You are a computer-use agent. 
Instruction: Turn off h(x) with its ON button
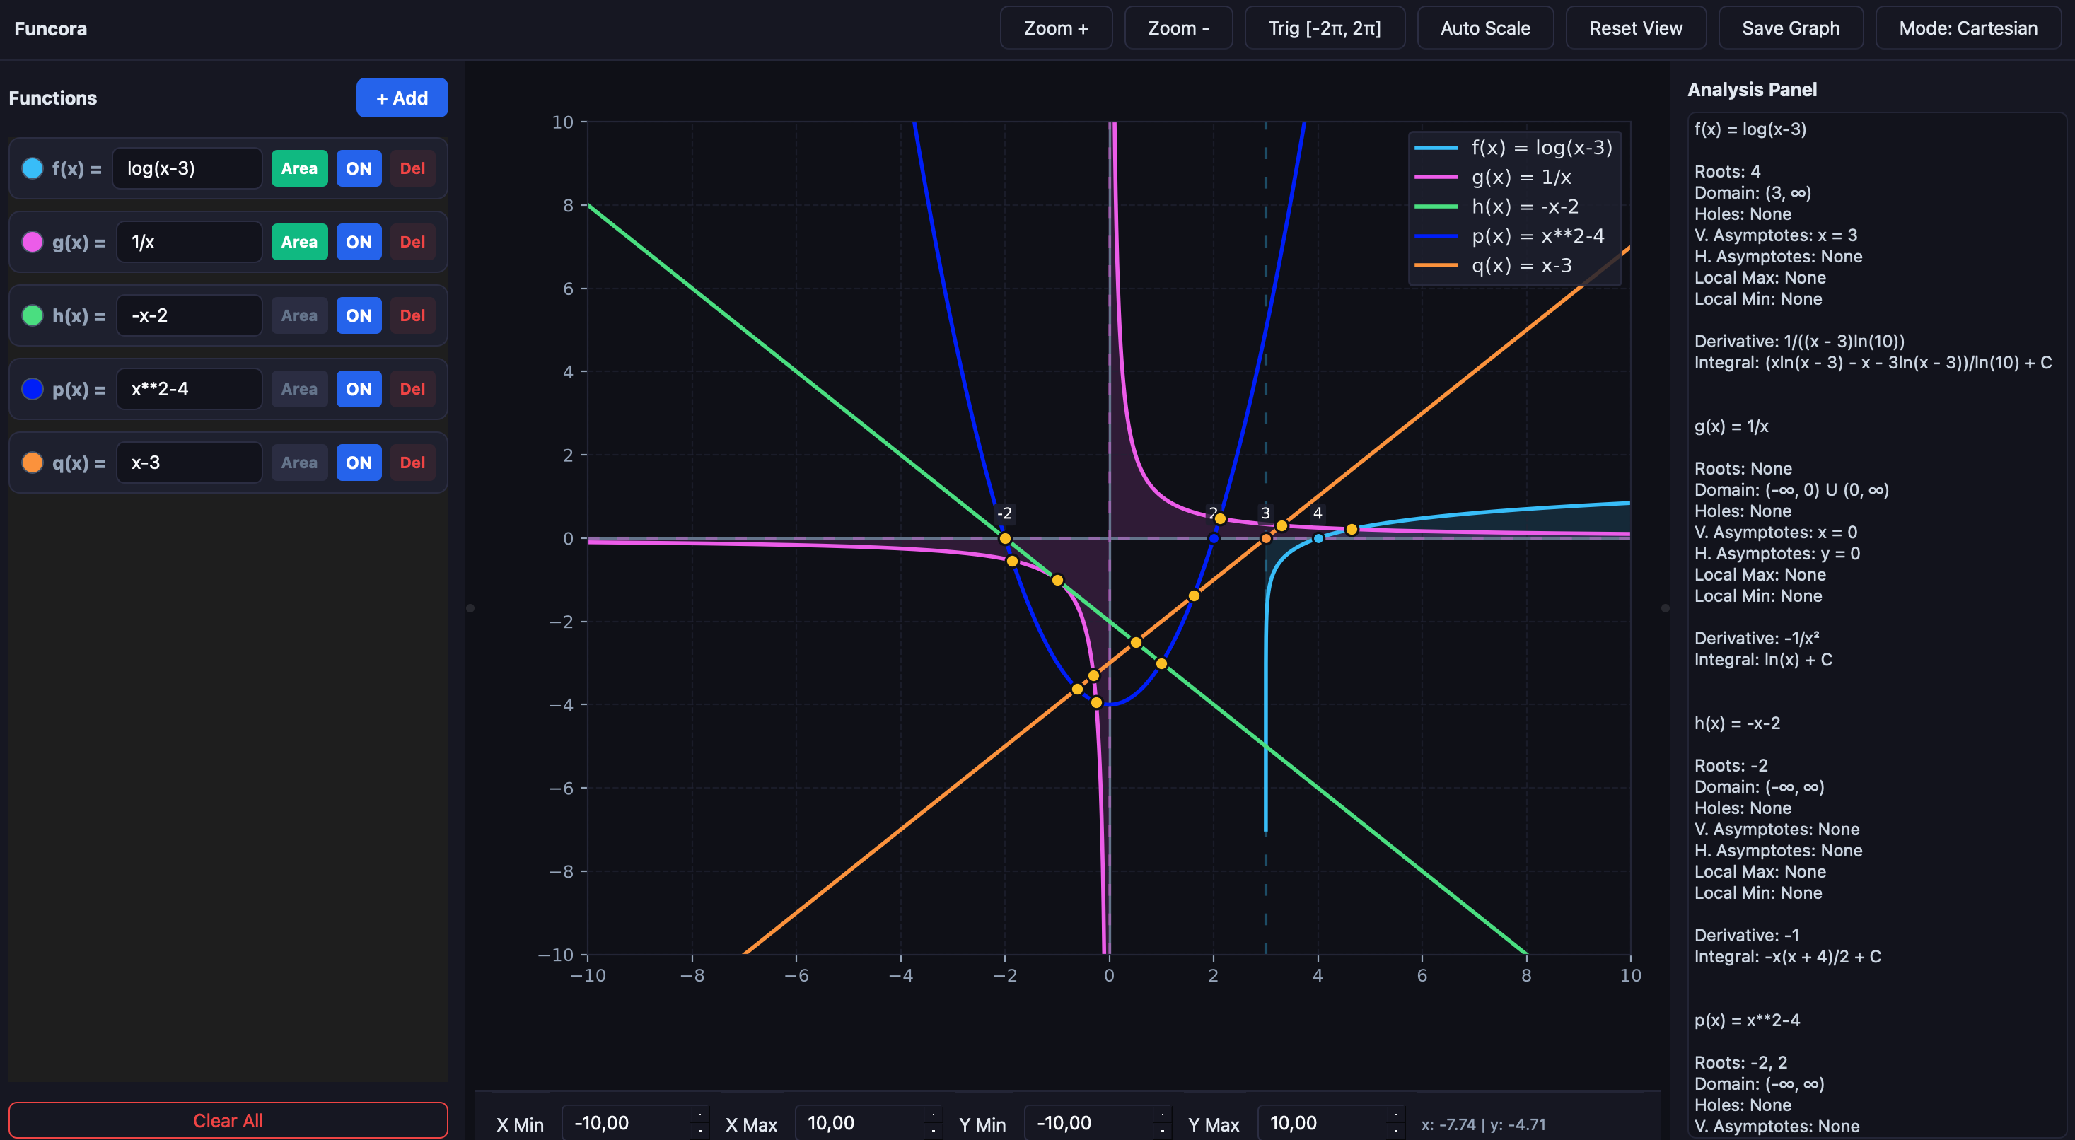pyautogui.click(x=359, y=316)
